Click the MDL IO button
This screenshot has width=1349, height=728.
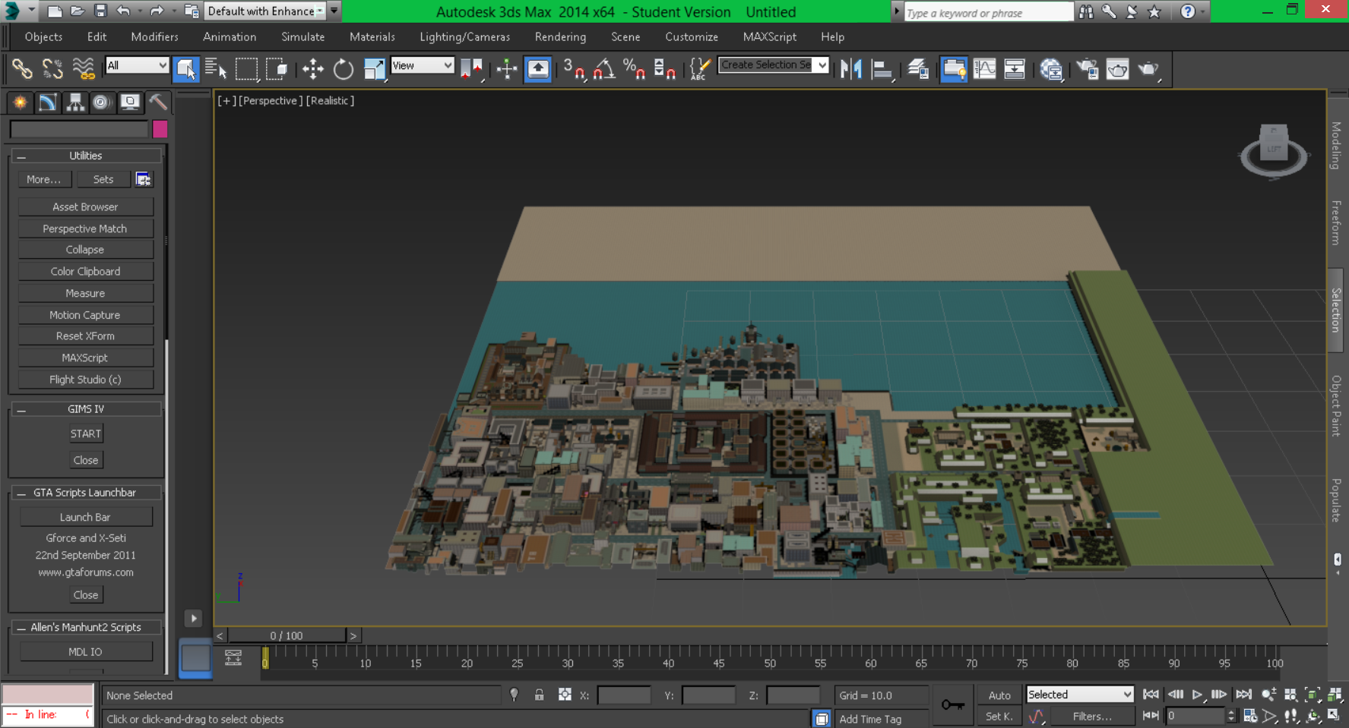(85, 652)
